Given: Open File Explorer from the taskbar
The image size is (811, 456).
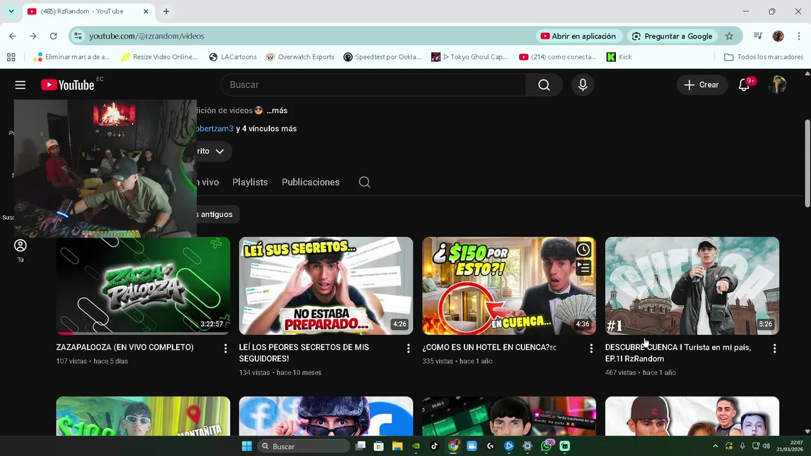Looking at the screenshot, I should (x=397, y=446).
